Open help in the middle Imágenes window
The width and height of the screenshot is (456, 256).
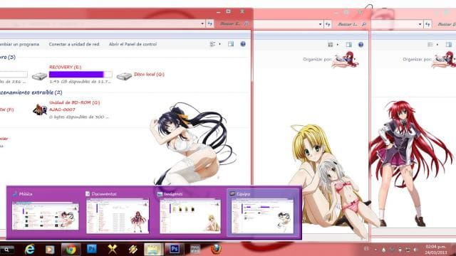tap(361, 45)
